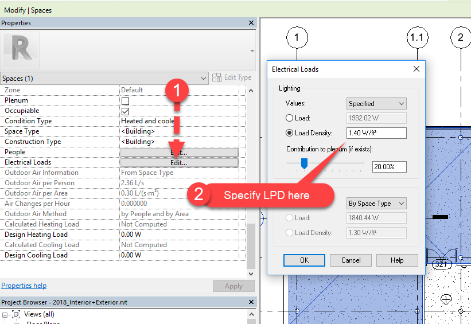The height and width of the screenshot is (324, 471).
Task: Click the Revit type preview thumbnail
Action: 21,50
